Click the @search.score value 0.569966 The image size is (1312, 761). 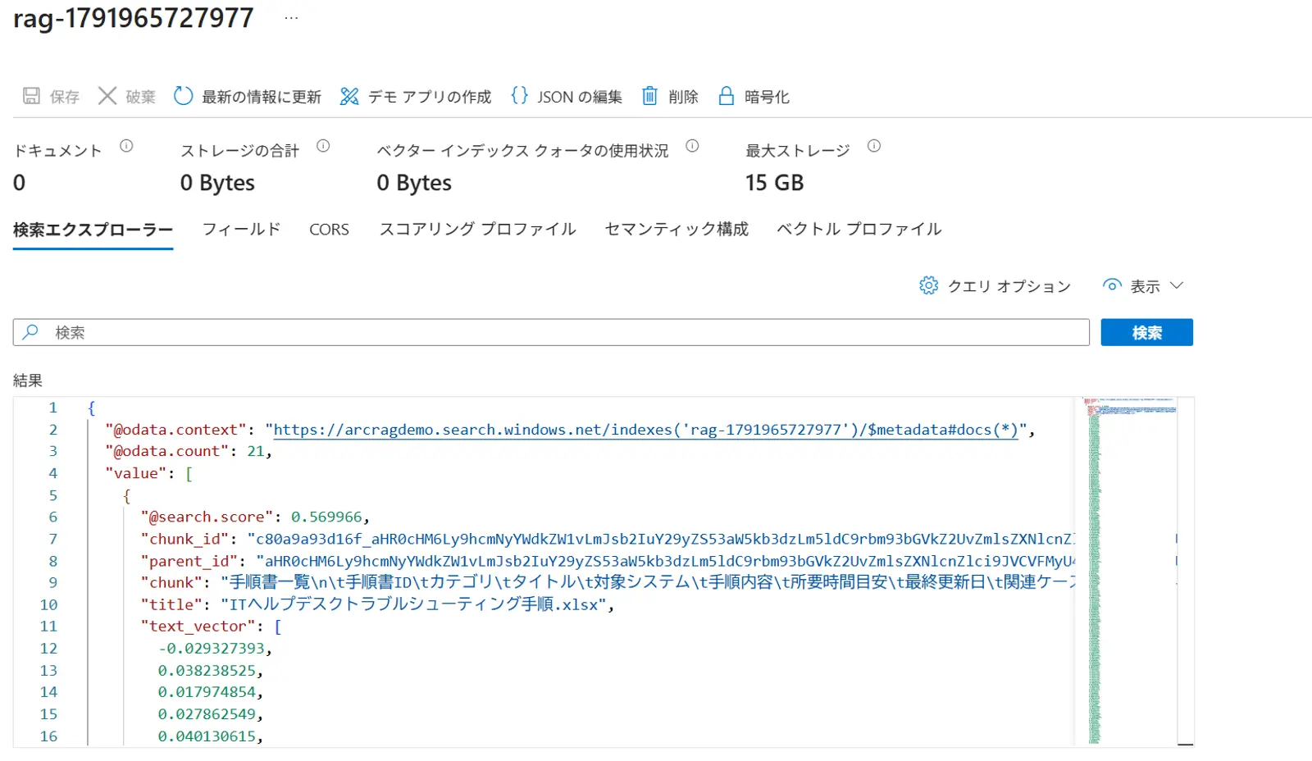326,517
